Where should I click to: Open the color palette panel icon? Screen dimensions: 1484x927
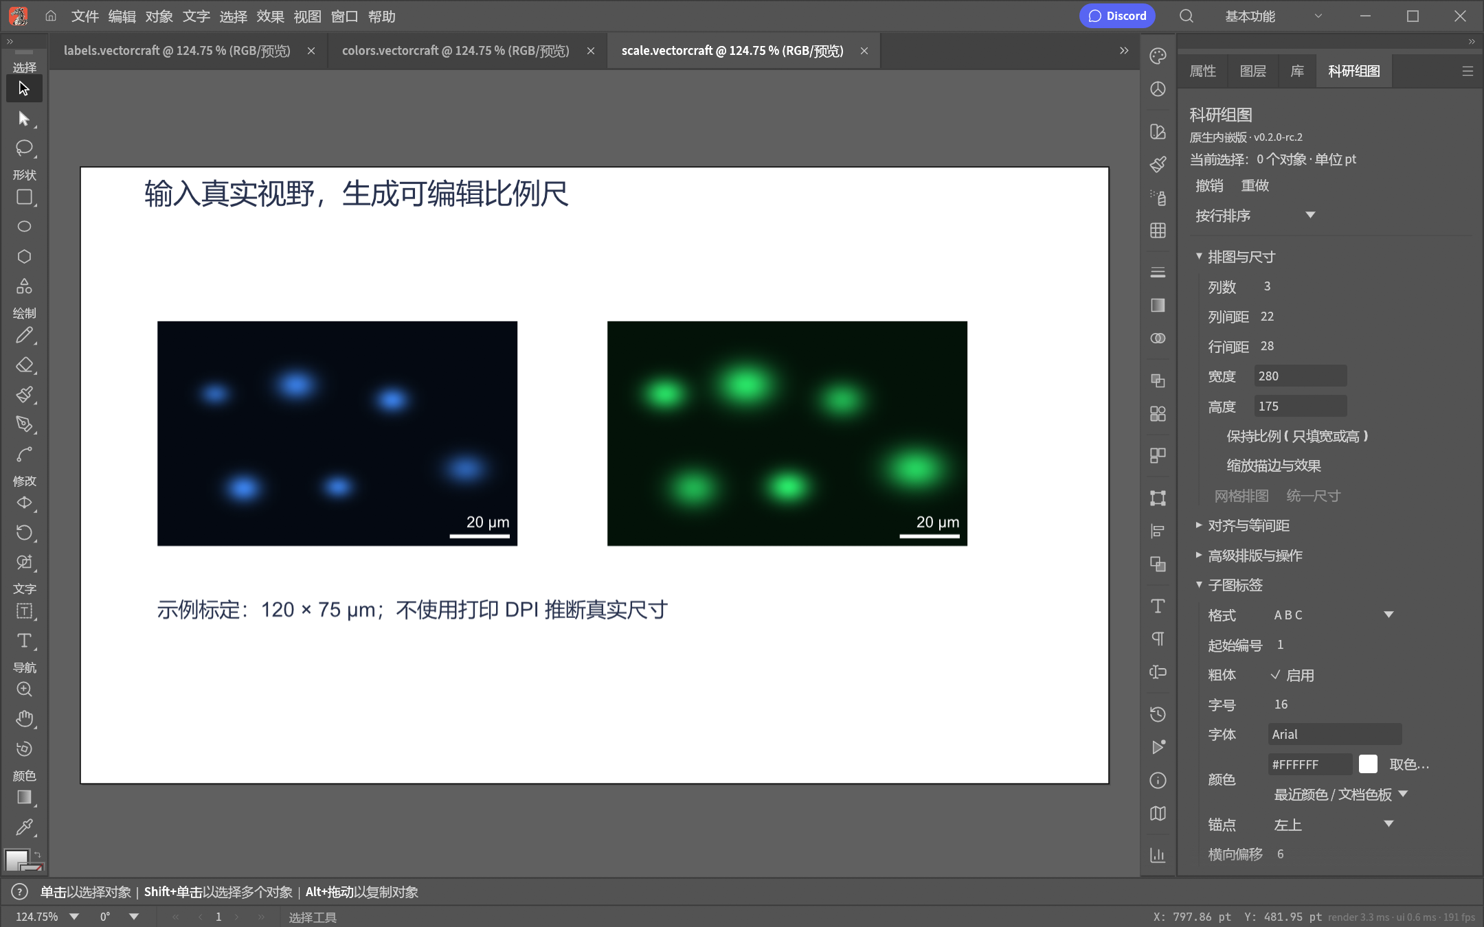pos(1158,56)
